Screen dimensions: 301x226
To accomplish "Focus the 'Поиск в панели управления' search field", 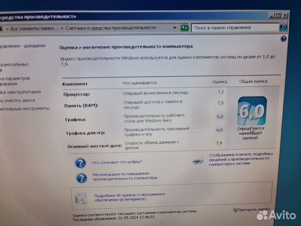I will point(235,28).
